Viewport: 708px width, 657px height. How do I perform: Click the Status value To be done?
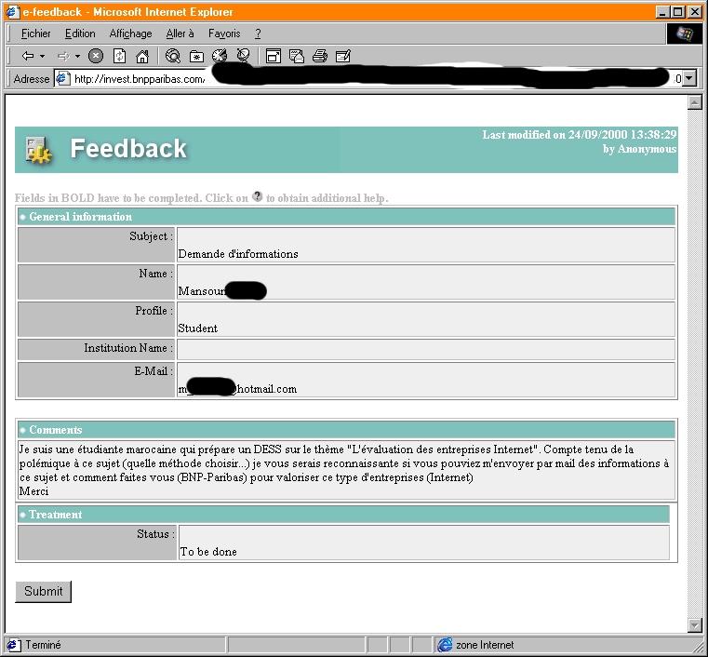pyautogui.click(x=208, y=551)
